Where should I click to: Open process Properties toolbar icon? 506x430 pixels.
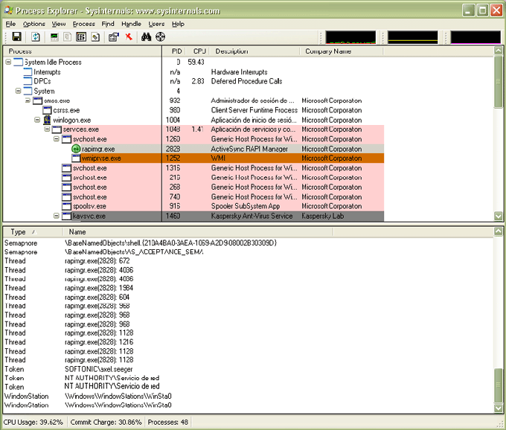tap(114, 37)
